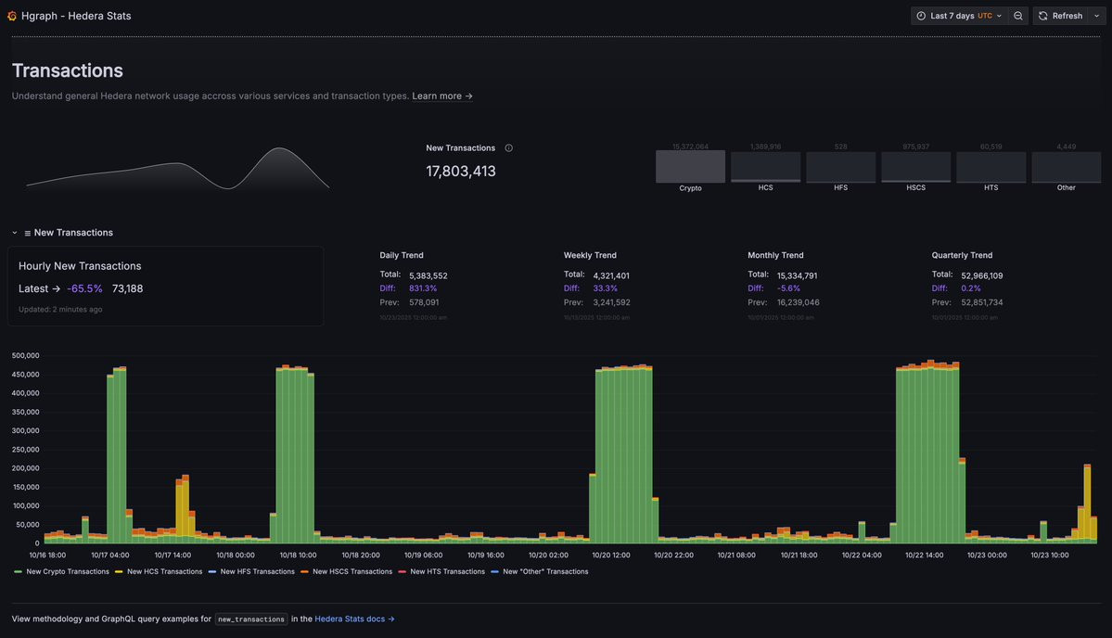1112x638 pixels.
Task: Click the arrow icon after Learn more
Action: [x=468, y=96]
